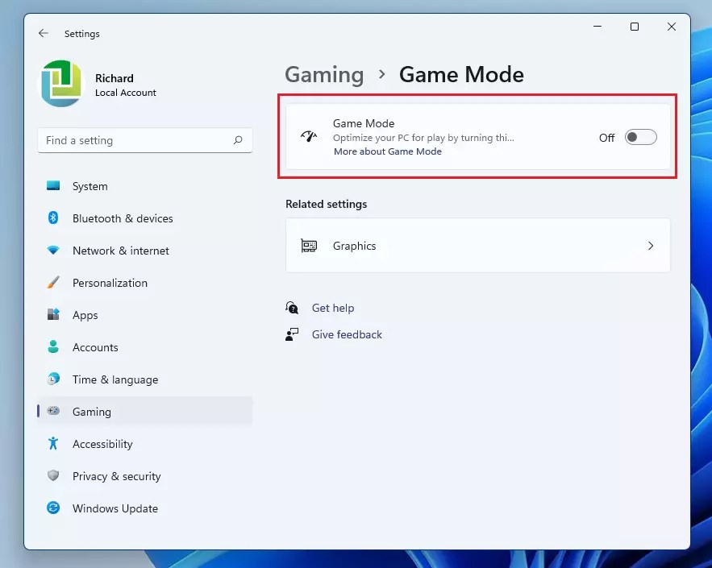Open Time & language settings

(x=54, y=379)
